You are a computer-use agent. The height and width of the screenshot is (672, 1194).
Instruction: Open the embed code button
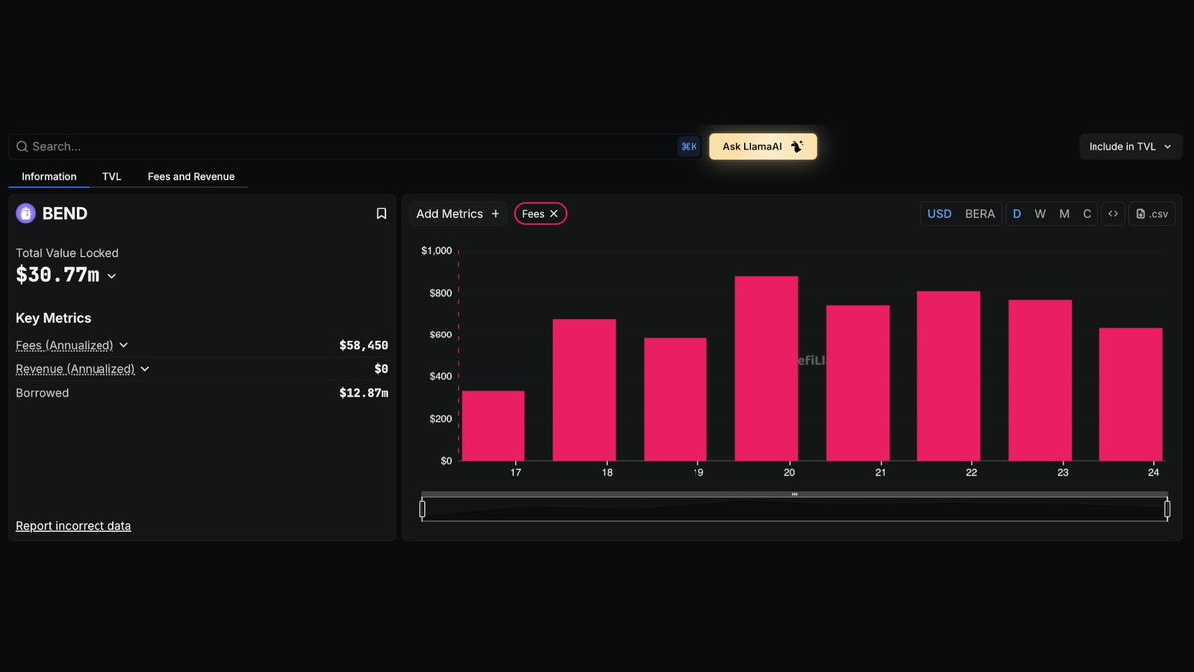tap(1113, 214)
